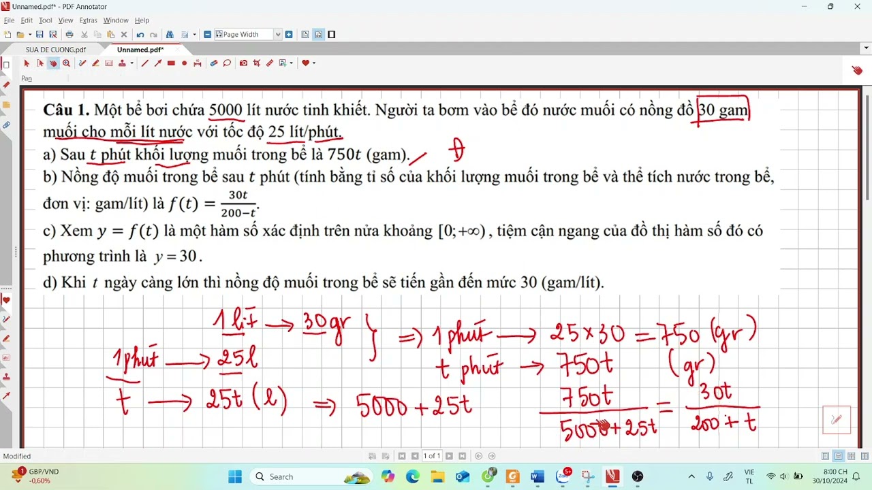Screen dimensions: 872x490
Task: Pick the Arrow drawing tool
Action: (158, 63)
